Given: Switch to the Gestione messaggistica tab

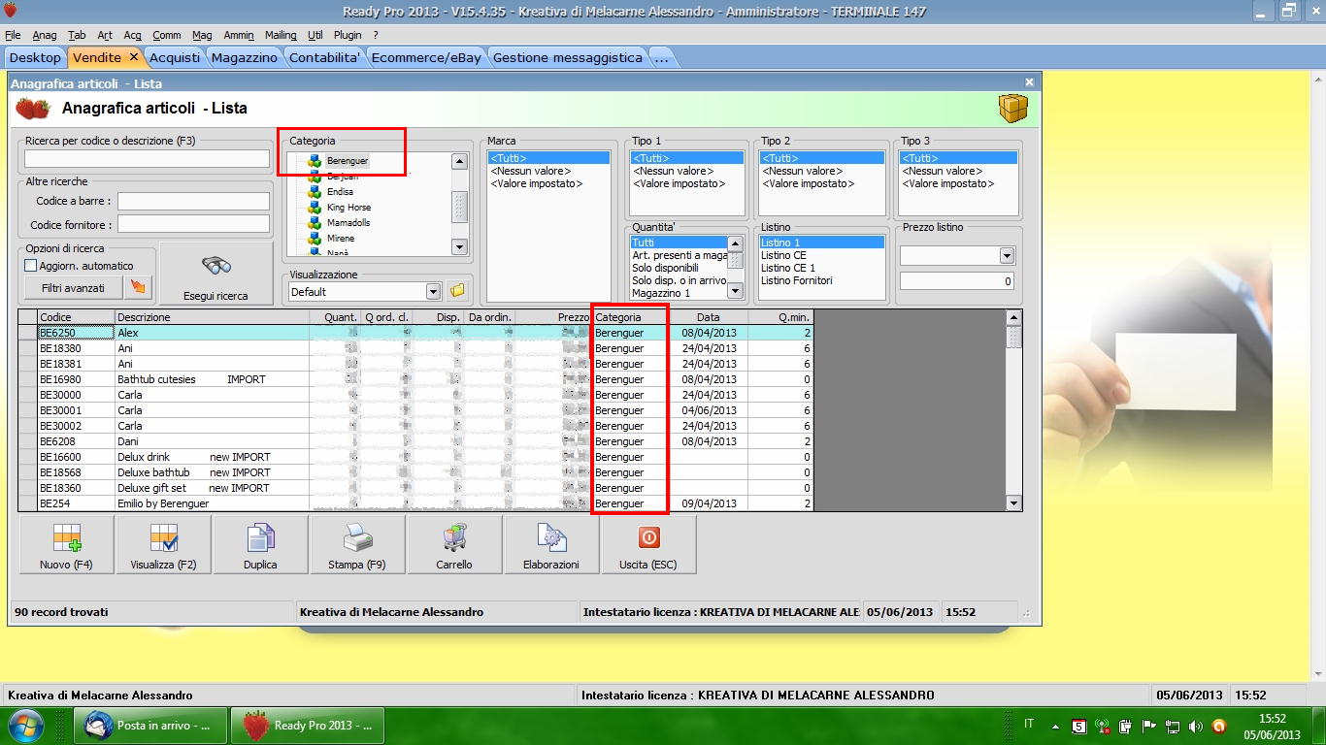Looking at the screenshot, I should coord(568,57).
